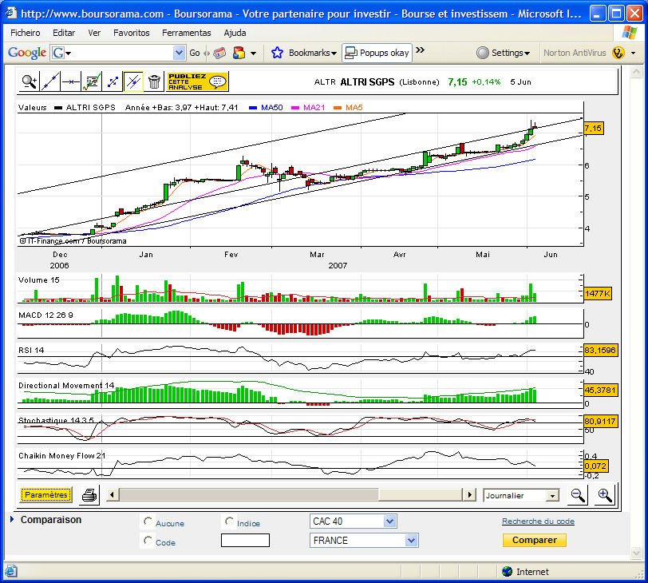
Task: Click the MA50 blue legend swatch
Action: coord(253,108)
